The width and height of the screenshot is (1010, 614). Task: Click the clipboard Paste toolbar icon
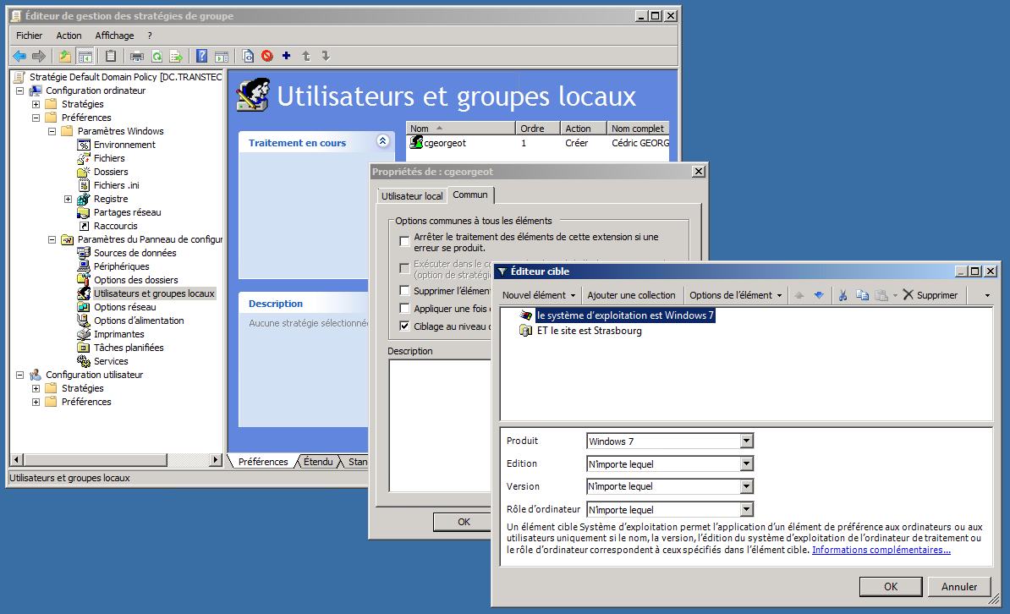[x=111, y=56]
